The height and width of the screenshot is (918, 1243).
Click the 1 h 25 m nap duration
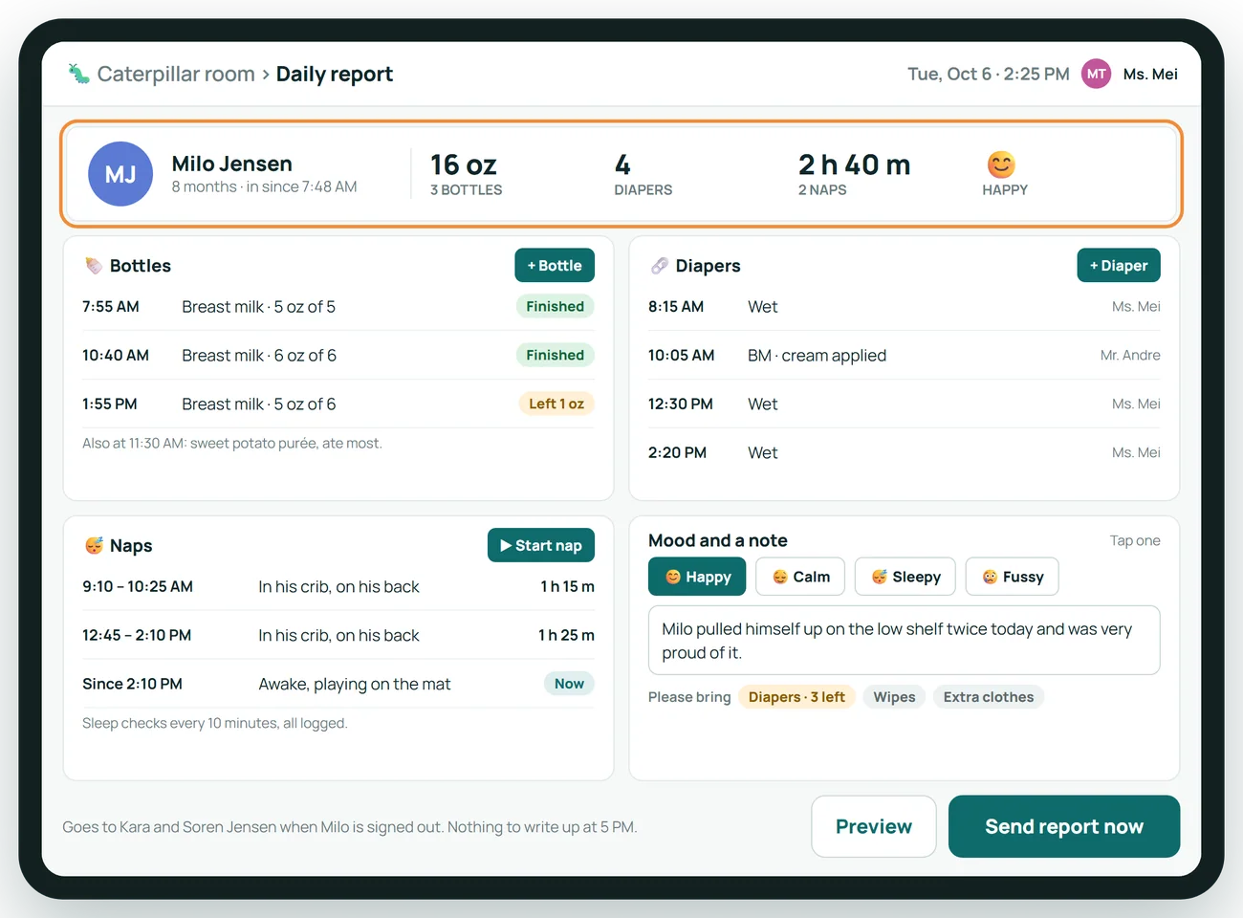[x=566, y=636]
